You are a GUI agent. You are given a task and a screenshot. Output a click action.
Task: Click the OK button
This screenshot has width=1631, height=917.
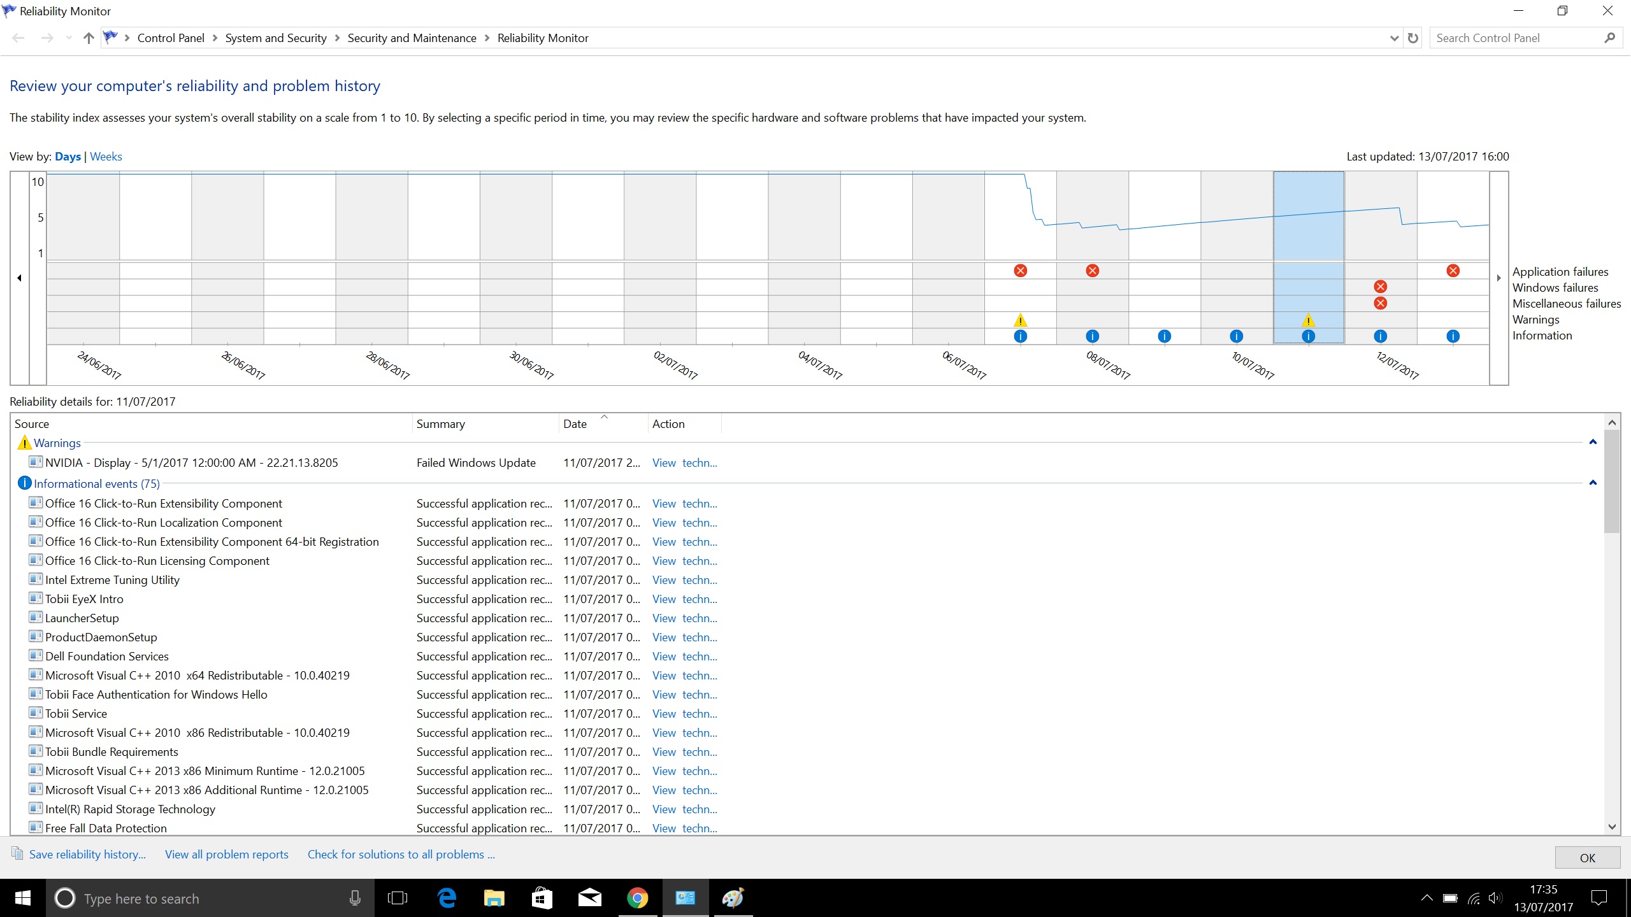[x=1587, y=858]
